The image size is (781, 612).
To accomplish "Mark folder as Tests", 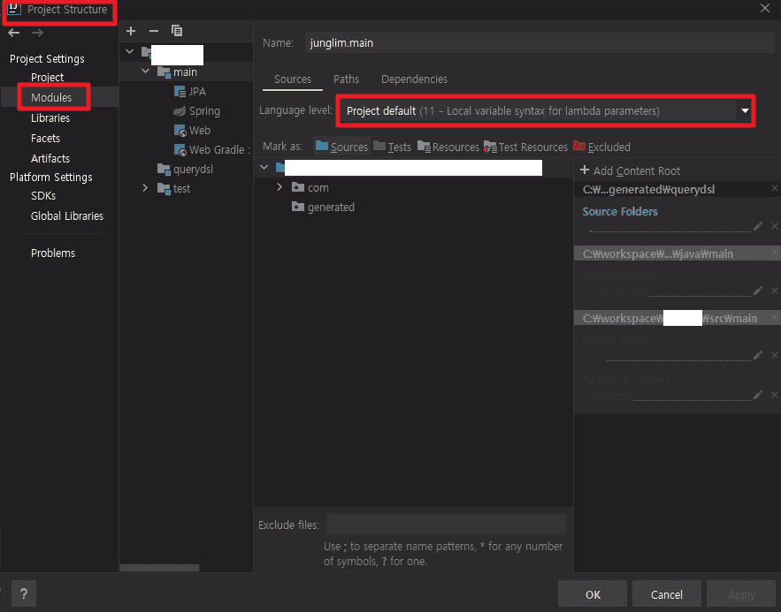I will [x=392, y=147].
